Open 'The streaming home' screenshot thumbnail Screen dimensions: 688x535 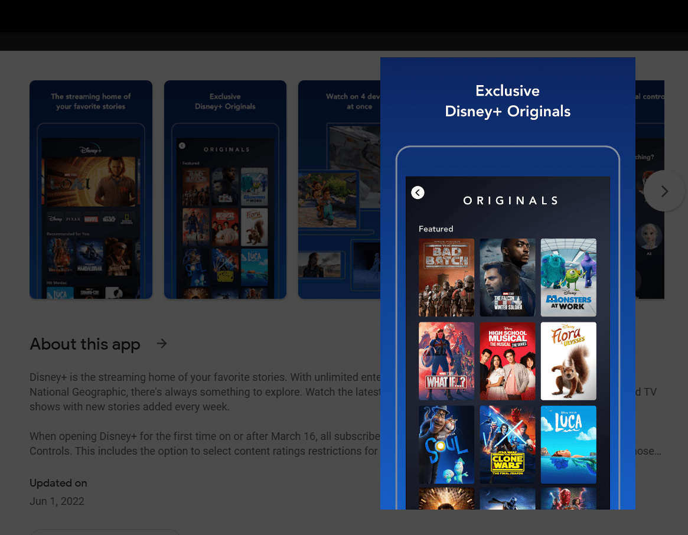coord(91,190)
